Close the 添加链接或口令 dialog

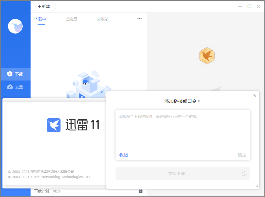(255, 96)
